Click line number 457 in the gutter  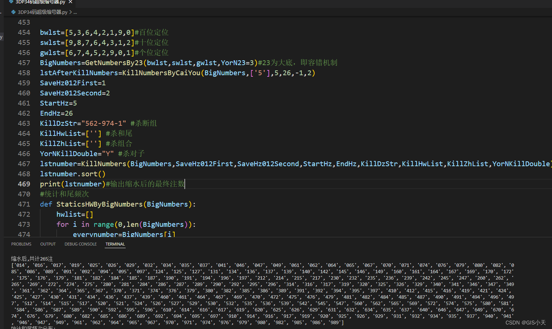(x=24, y=63)
